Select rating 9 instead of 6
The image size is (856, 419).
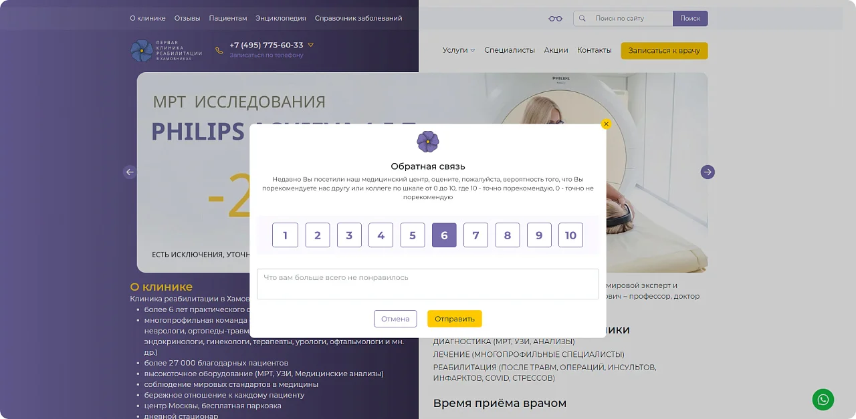tap(539, 235)
